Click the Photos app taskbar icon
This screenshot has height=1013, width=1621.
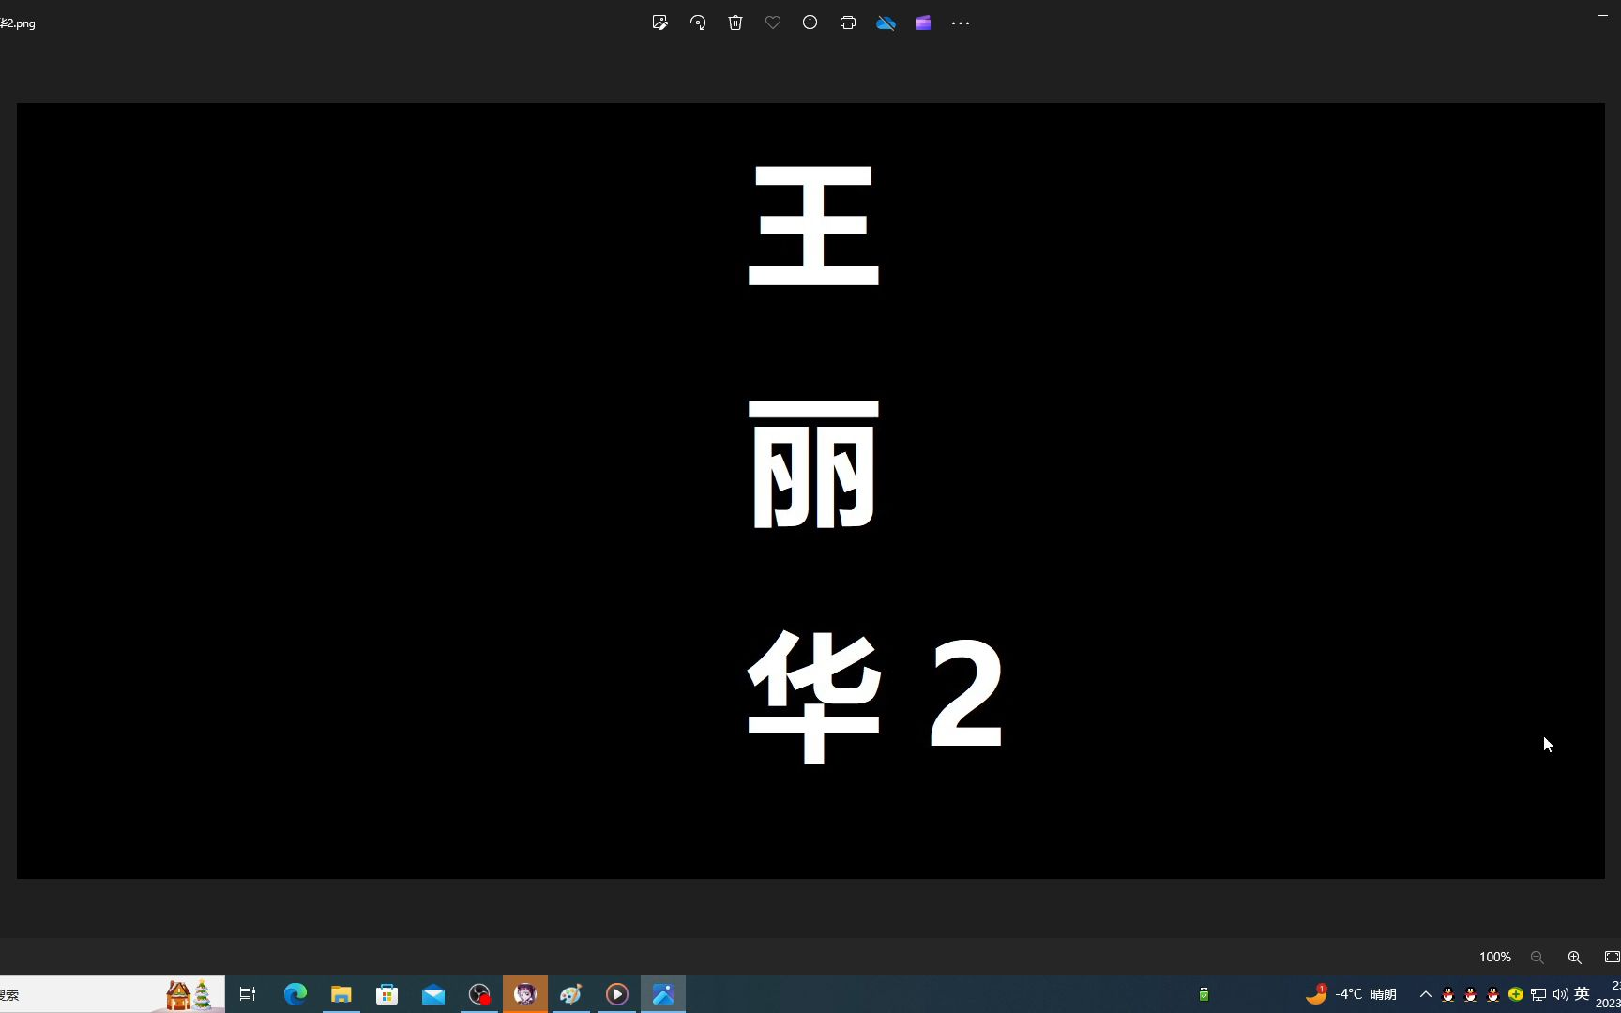663,994
